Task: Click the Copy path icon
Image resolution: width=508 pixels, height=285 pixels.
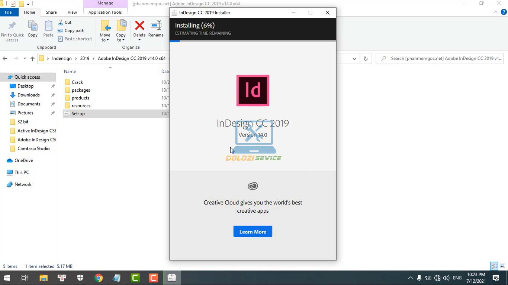Action: pos(60,30)
